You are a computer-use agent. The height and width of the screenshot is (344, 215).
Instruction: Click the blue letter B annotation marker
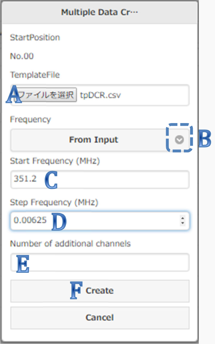tap(205, 139)
